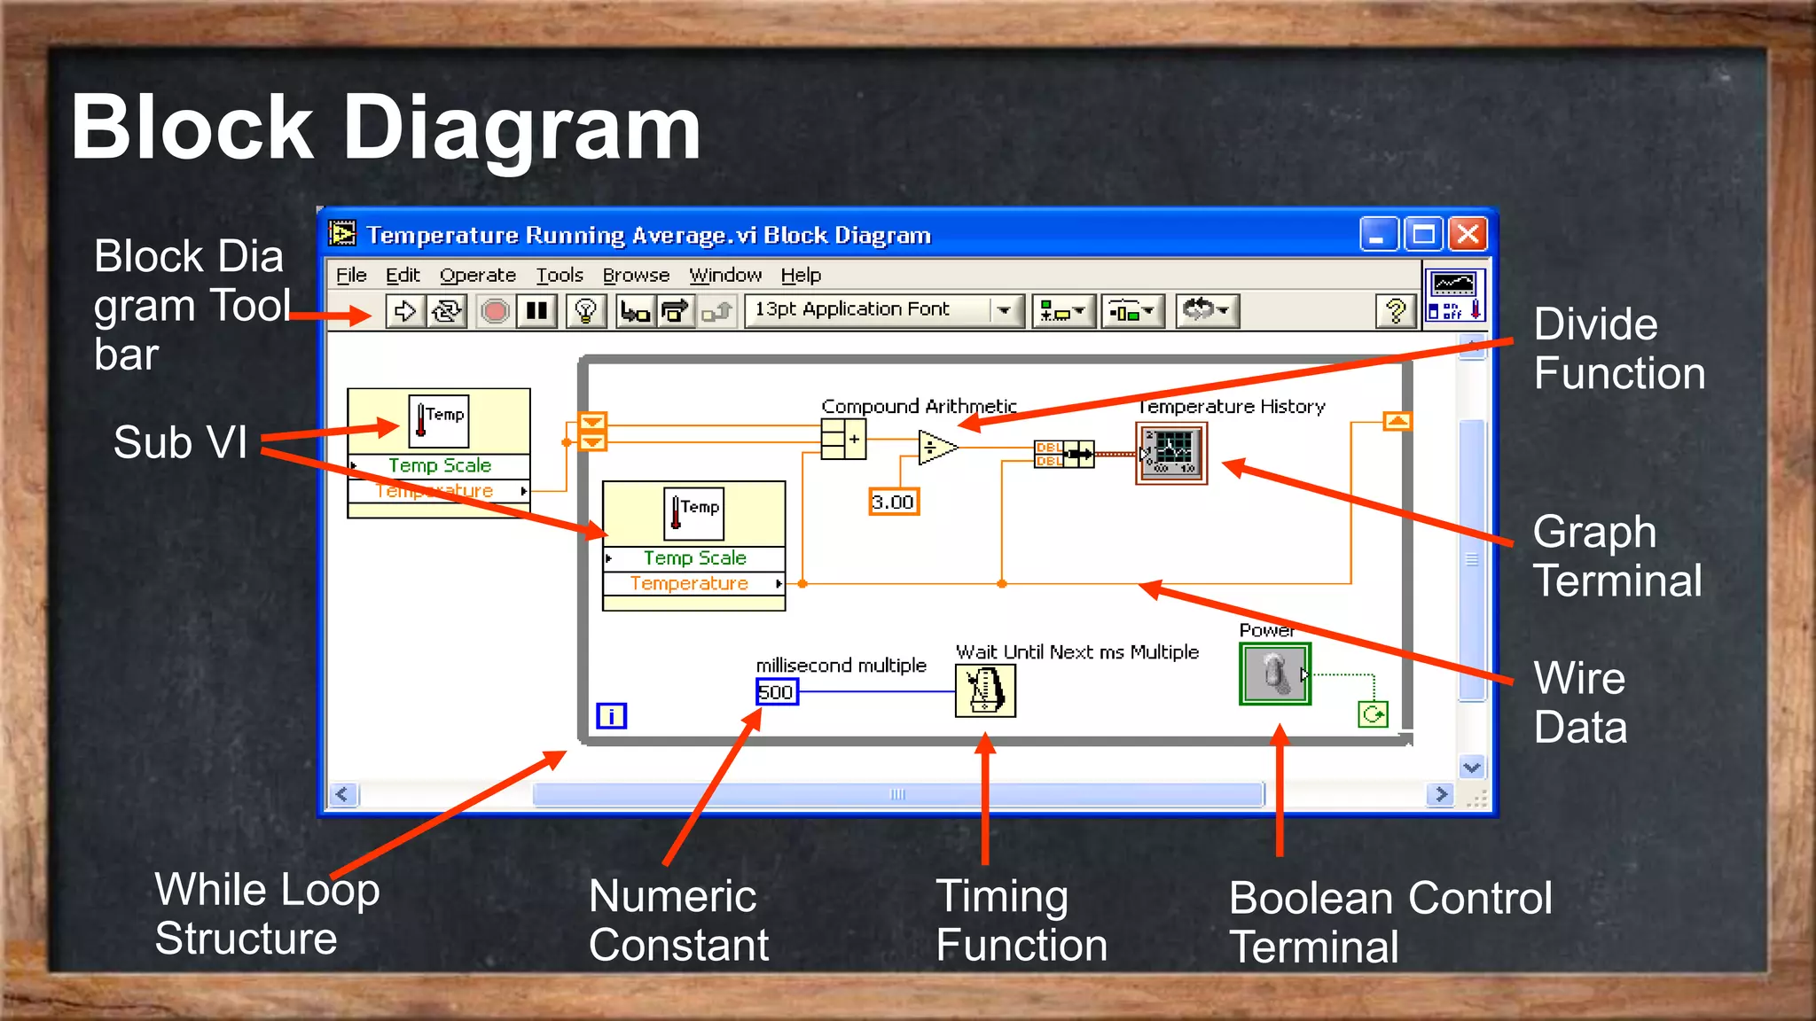Select the Divide function triangle
1816x1021 pixels.
pos(937,448)
